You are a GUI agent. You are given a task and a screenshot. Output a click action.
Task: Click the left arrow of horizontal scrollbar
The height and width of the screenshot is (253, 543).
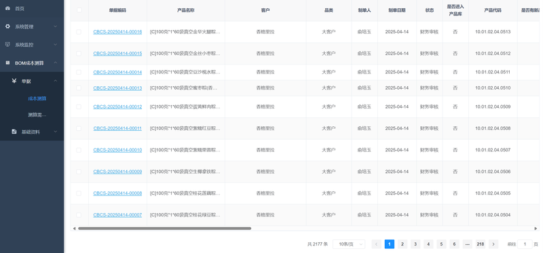pyautogui.click(x=74, y=229)
